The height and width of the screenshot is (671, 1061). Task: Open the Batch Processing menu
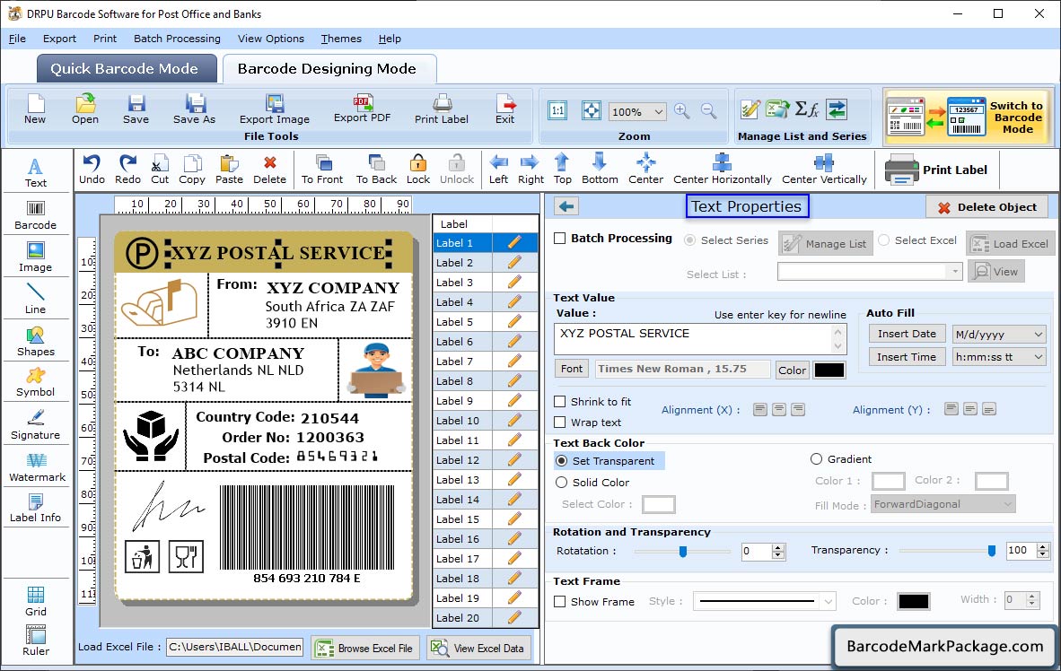[178, 39]
